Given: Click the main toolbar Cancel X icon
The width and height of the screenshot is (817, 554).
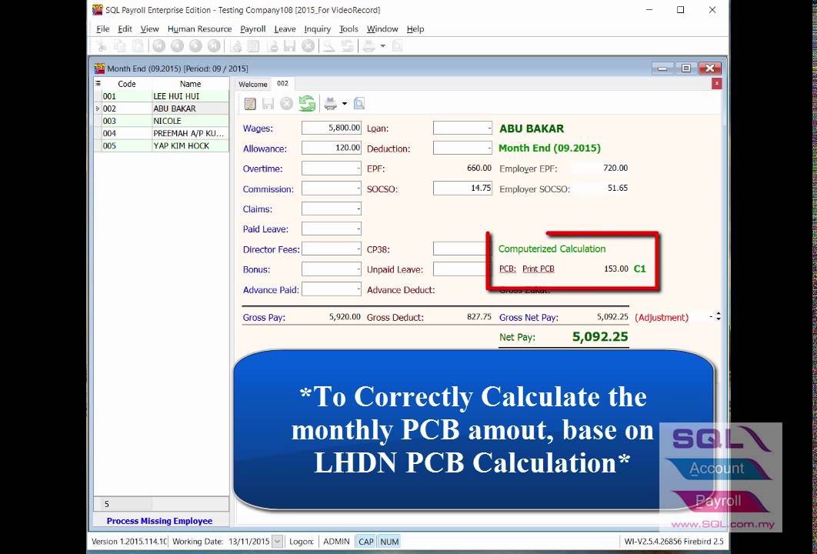Looking at the screenshot, I should (308, 46).
